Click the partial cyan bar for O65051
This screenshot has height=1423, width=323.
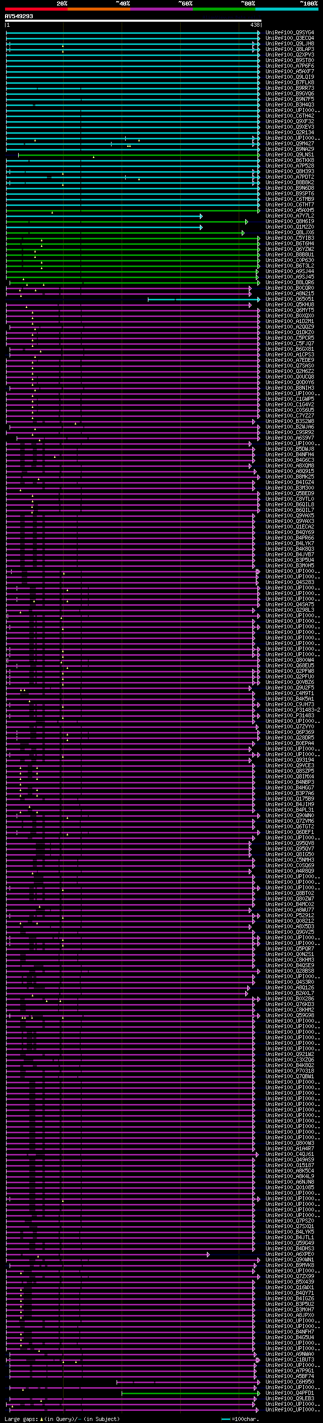[204, 299]
